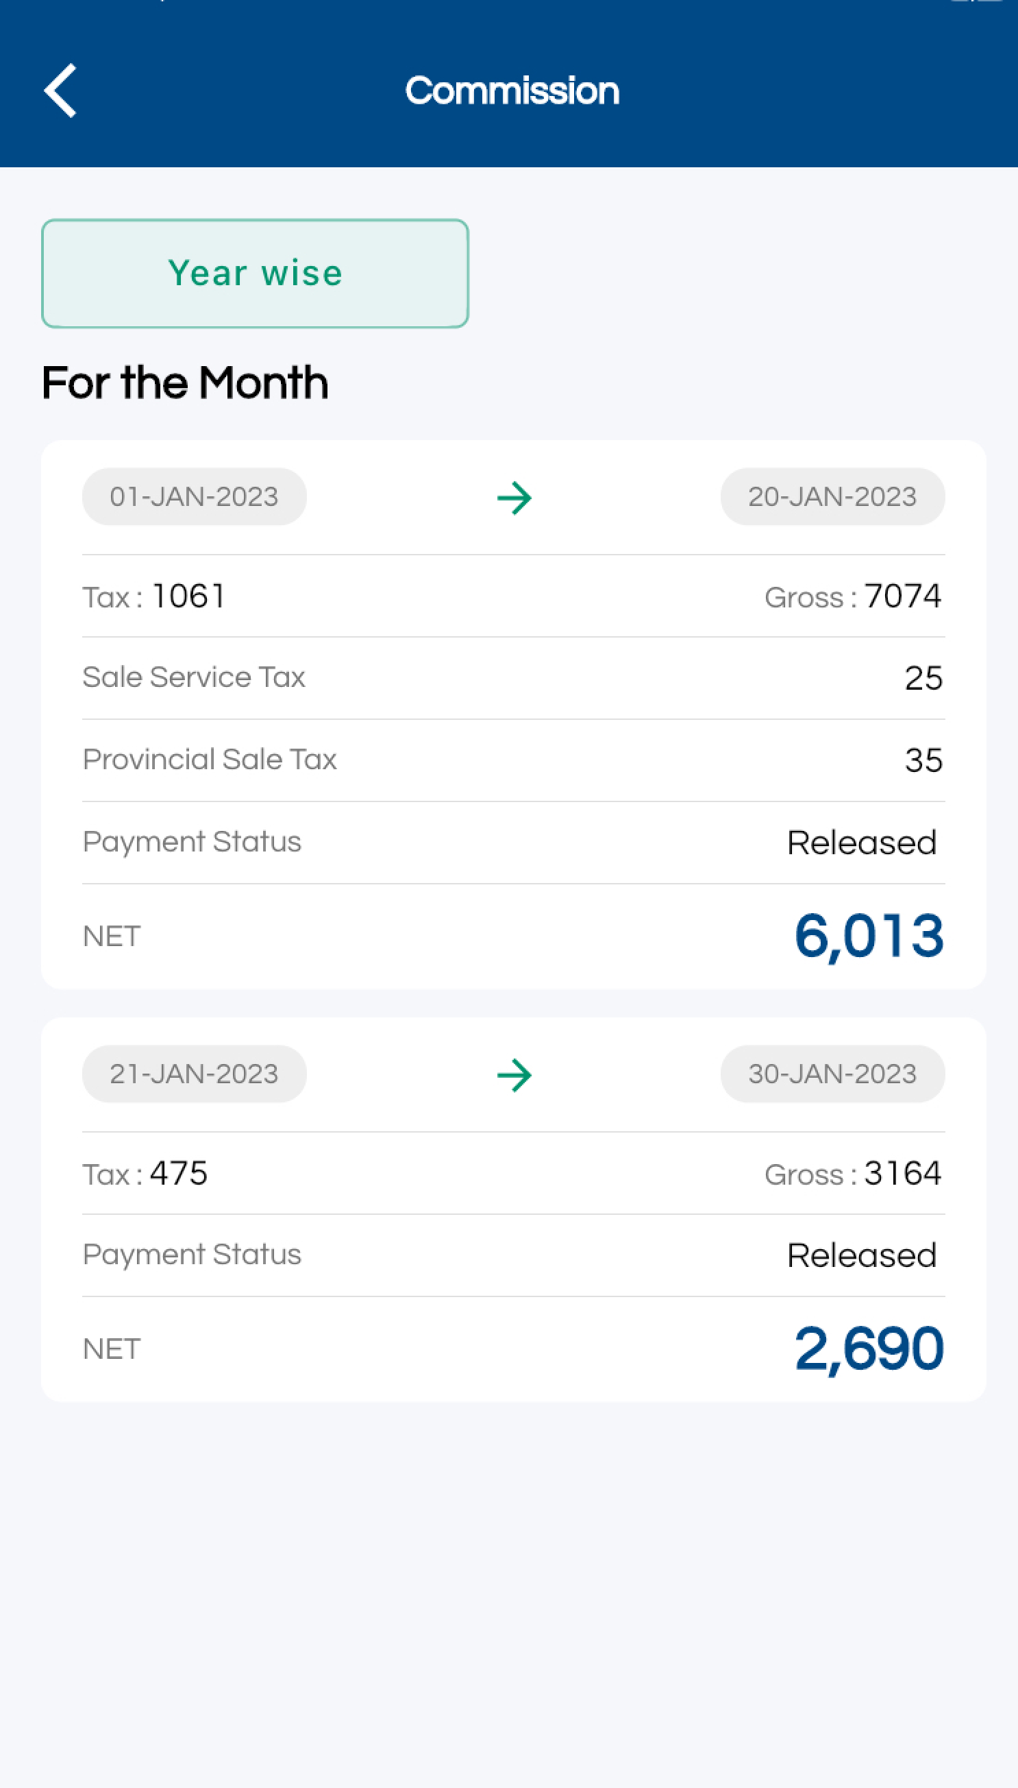
Task: Open the Provincial Sale Tax row
Action: (514, 760)
